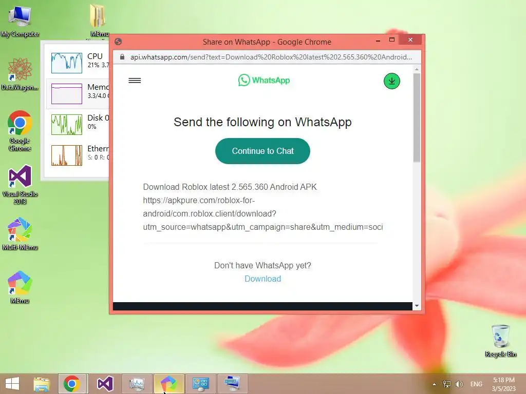Click the ENG language indicator

(476, 384)
